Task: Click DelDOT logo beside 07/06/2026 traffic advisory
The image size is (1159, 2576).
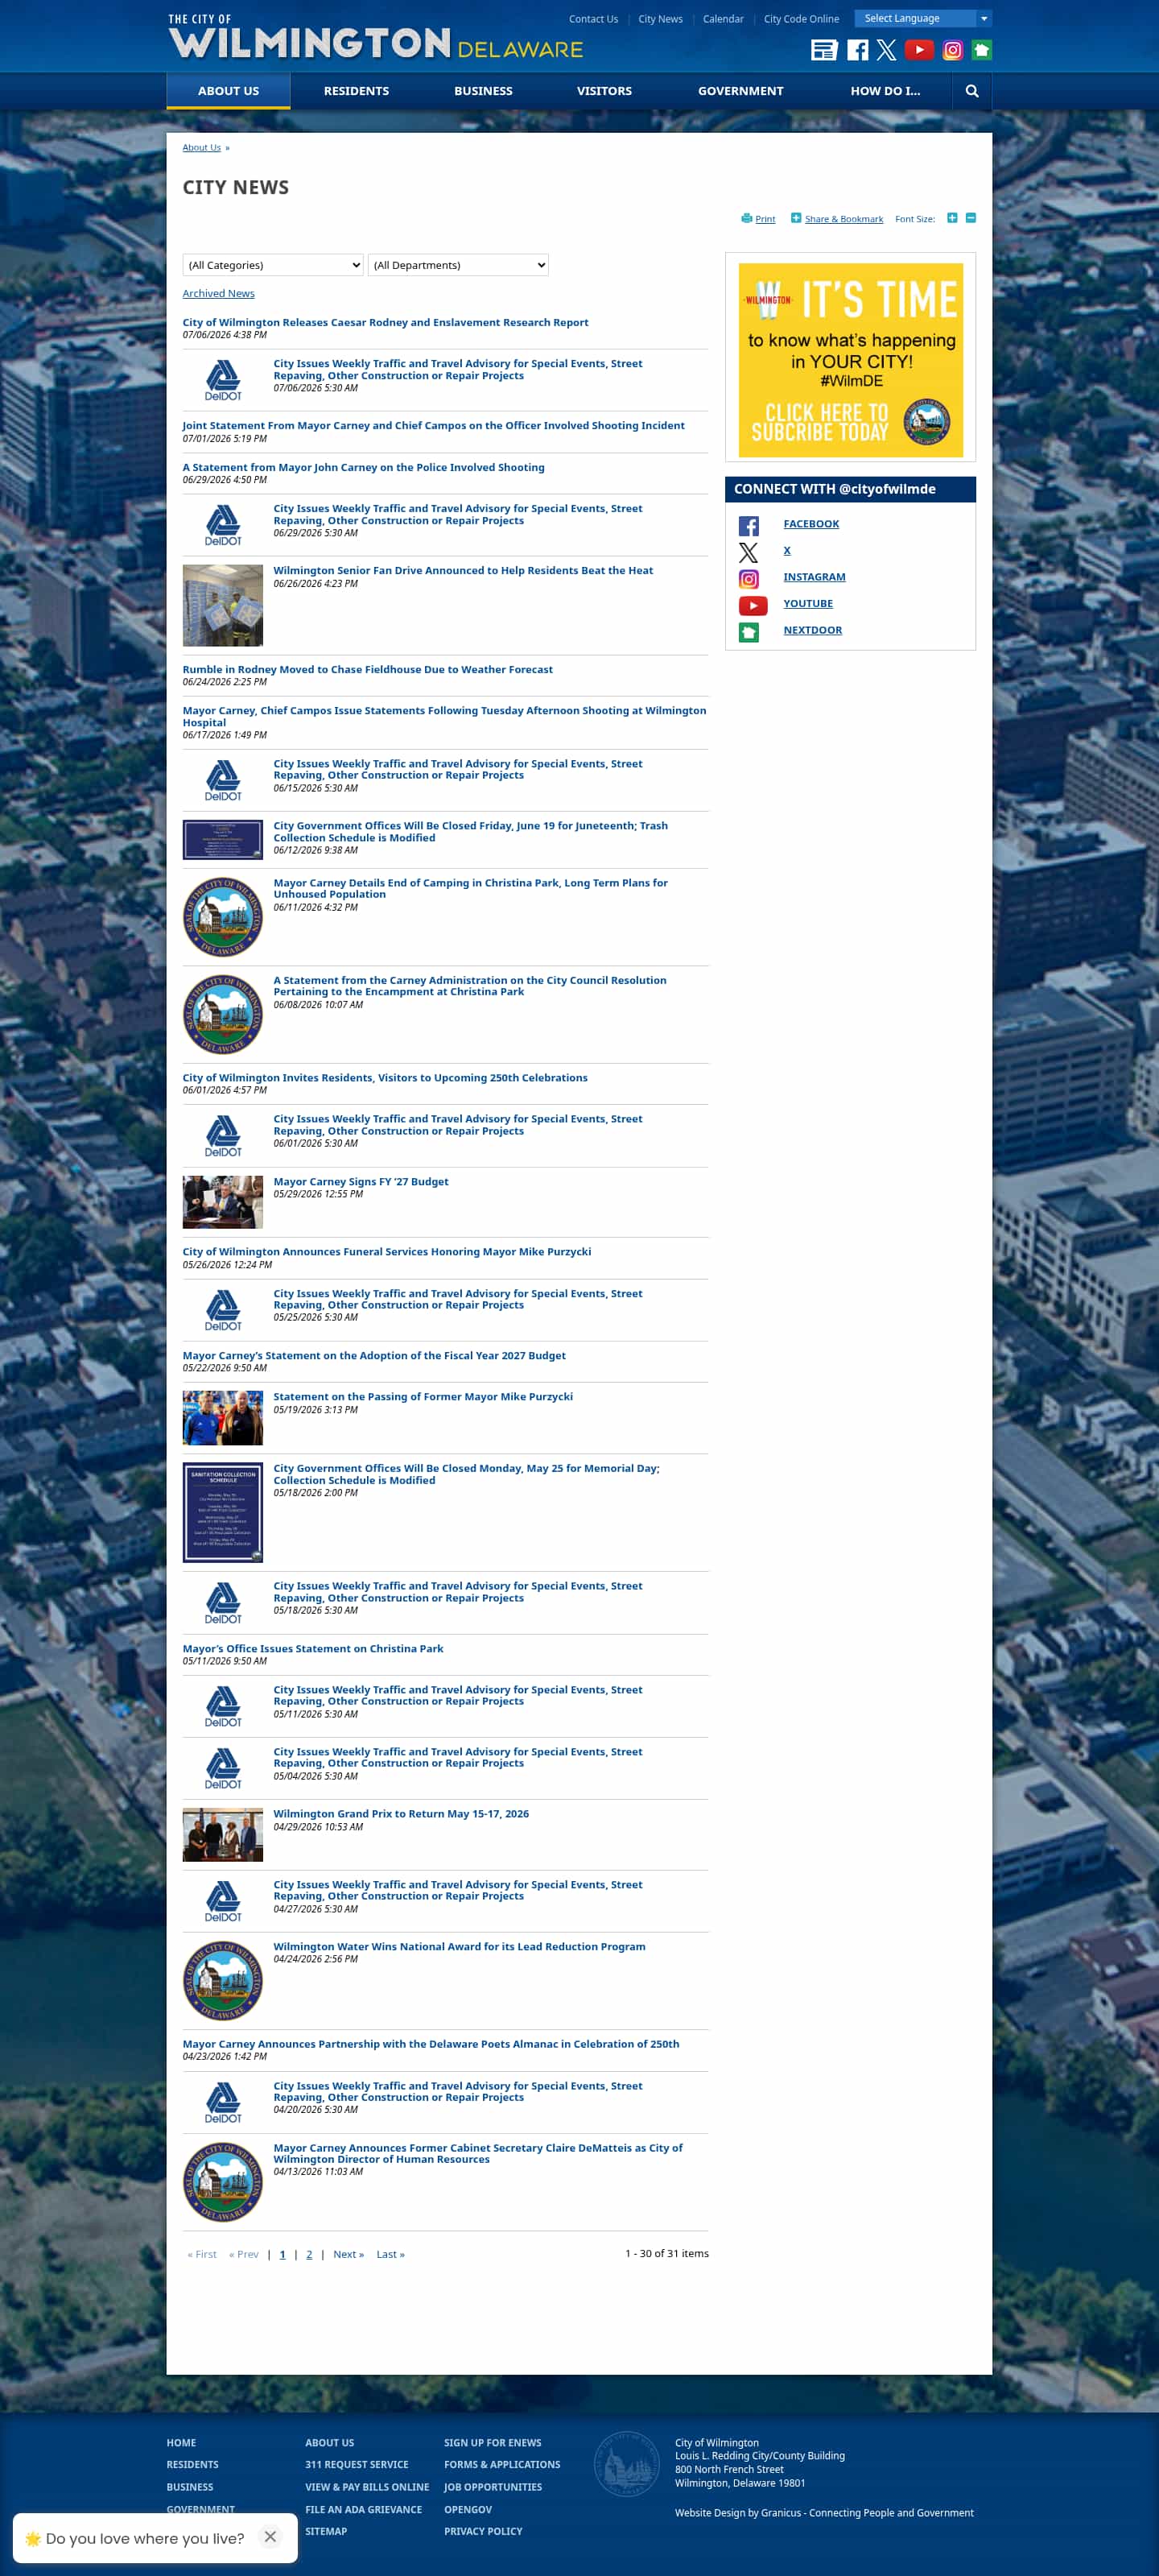Action: pyautogui.click(x=223, y=381)
